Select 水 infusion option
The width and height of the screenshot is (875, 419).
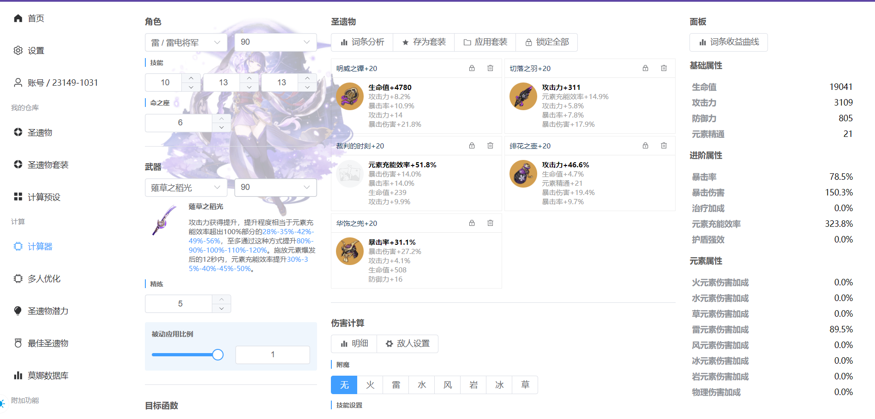click(422, 385)
